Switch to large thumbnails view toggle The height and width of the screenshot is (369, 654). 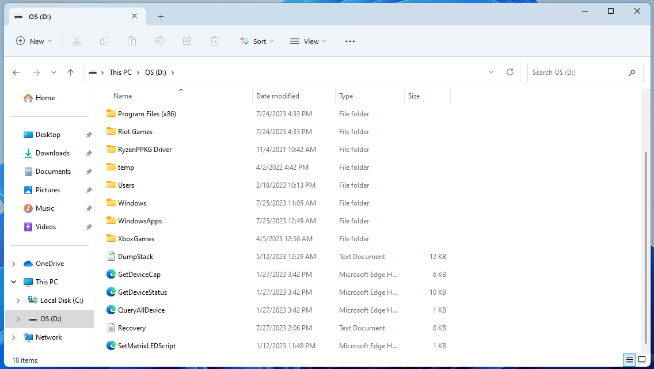(642, 360)
